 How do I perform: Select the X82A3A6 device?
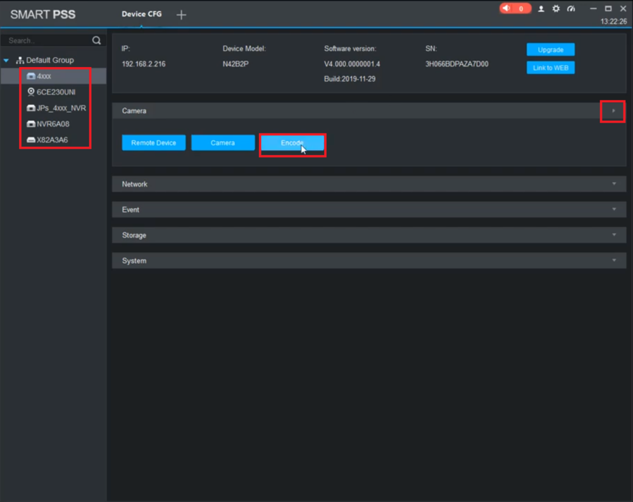(x=51, y=140)
